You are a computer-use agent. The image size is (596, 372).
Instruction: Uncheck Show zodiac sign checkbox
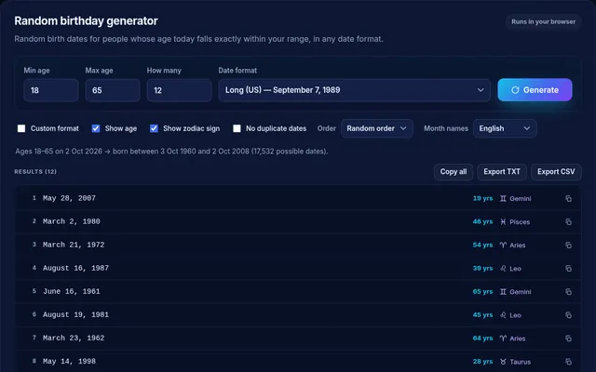[154, 128]
